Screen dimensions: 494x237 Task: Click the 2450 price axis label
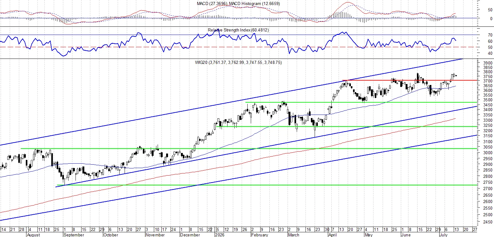pos(488,222)
